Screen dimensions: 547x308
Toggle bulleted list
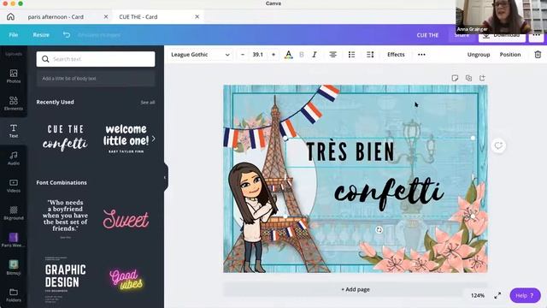[x=351, y=55]
